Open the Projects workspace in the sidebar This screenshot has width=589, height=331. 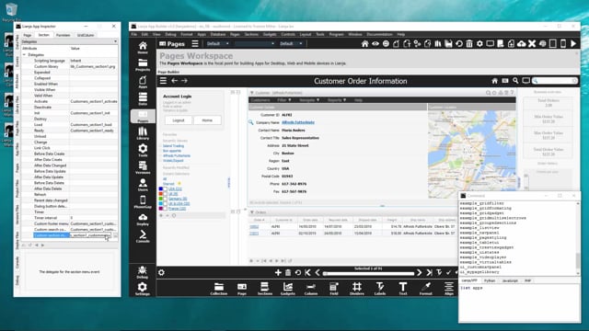[143, 64]
